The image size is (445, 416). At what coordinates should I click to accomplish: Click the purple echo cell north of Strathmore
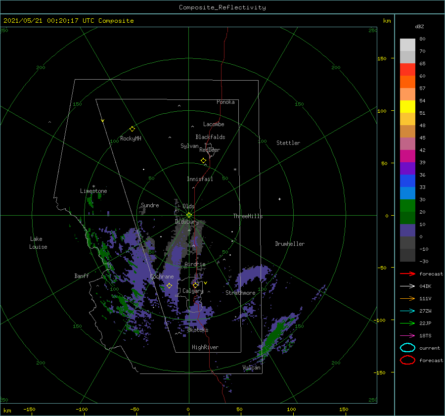click(x=253, y=274)
